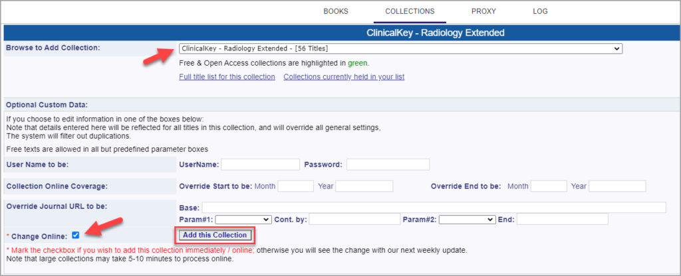Expand the Param#1 dropdown

243,220
